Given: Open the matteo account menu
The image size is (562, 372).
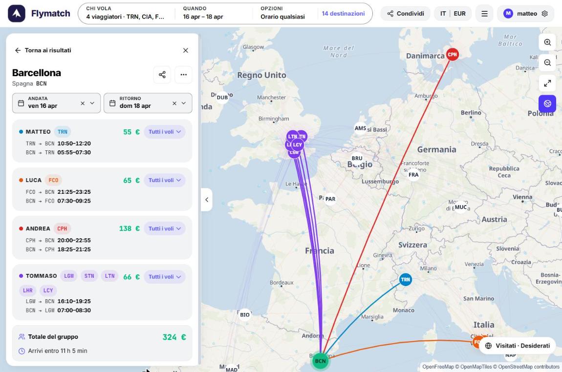Looking at the screenshot, I should click(x=525, y=14).
